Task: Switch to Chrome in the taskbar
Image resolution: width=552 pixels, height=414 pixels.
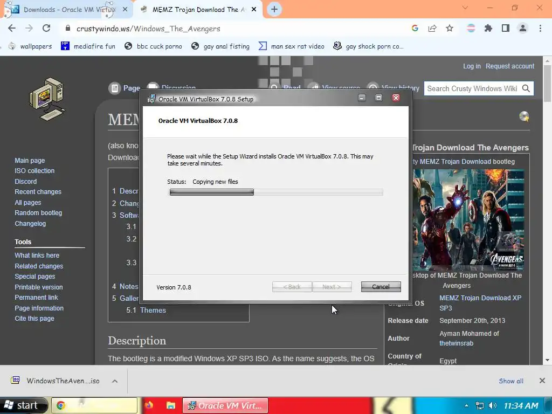Action: coord(94,405)
